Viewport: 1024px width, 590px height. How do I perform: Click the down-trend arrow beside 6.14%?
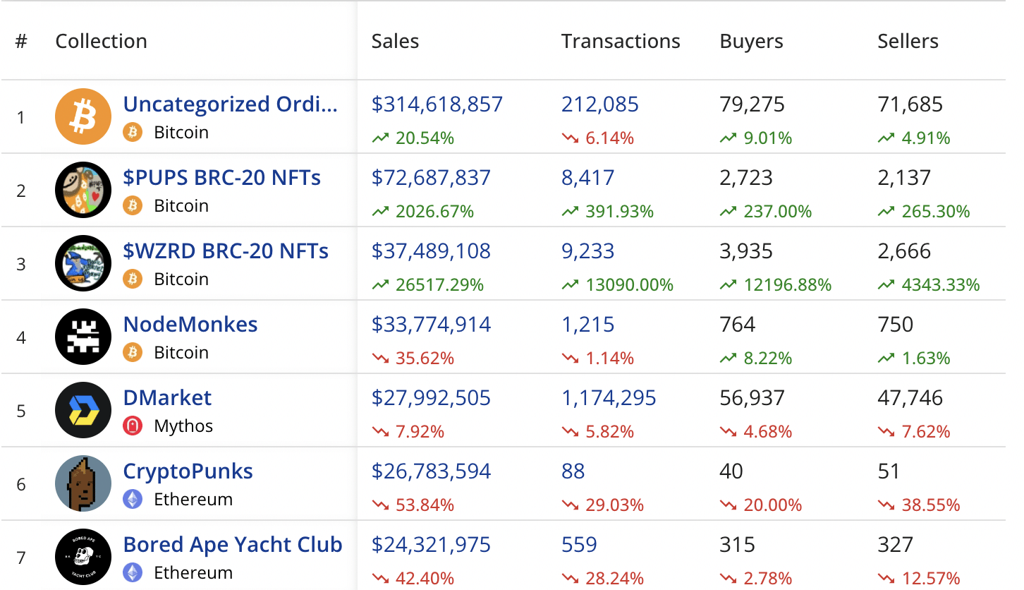coord(570,138)
